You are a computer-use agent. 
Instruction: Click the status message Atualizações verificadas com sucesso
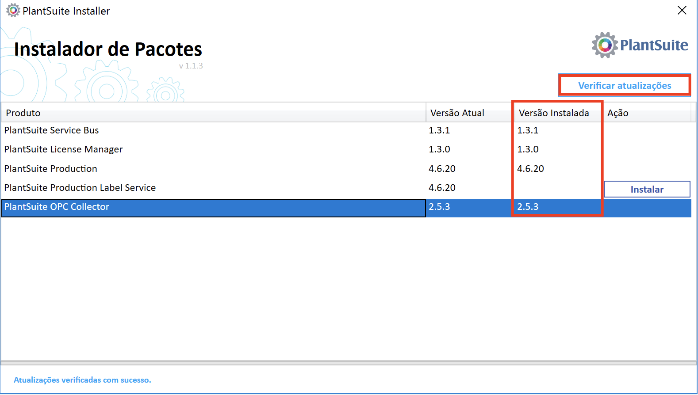[82, 380]
